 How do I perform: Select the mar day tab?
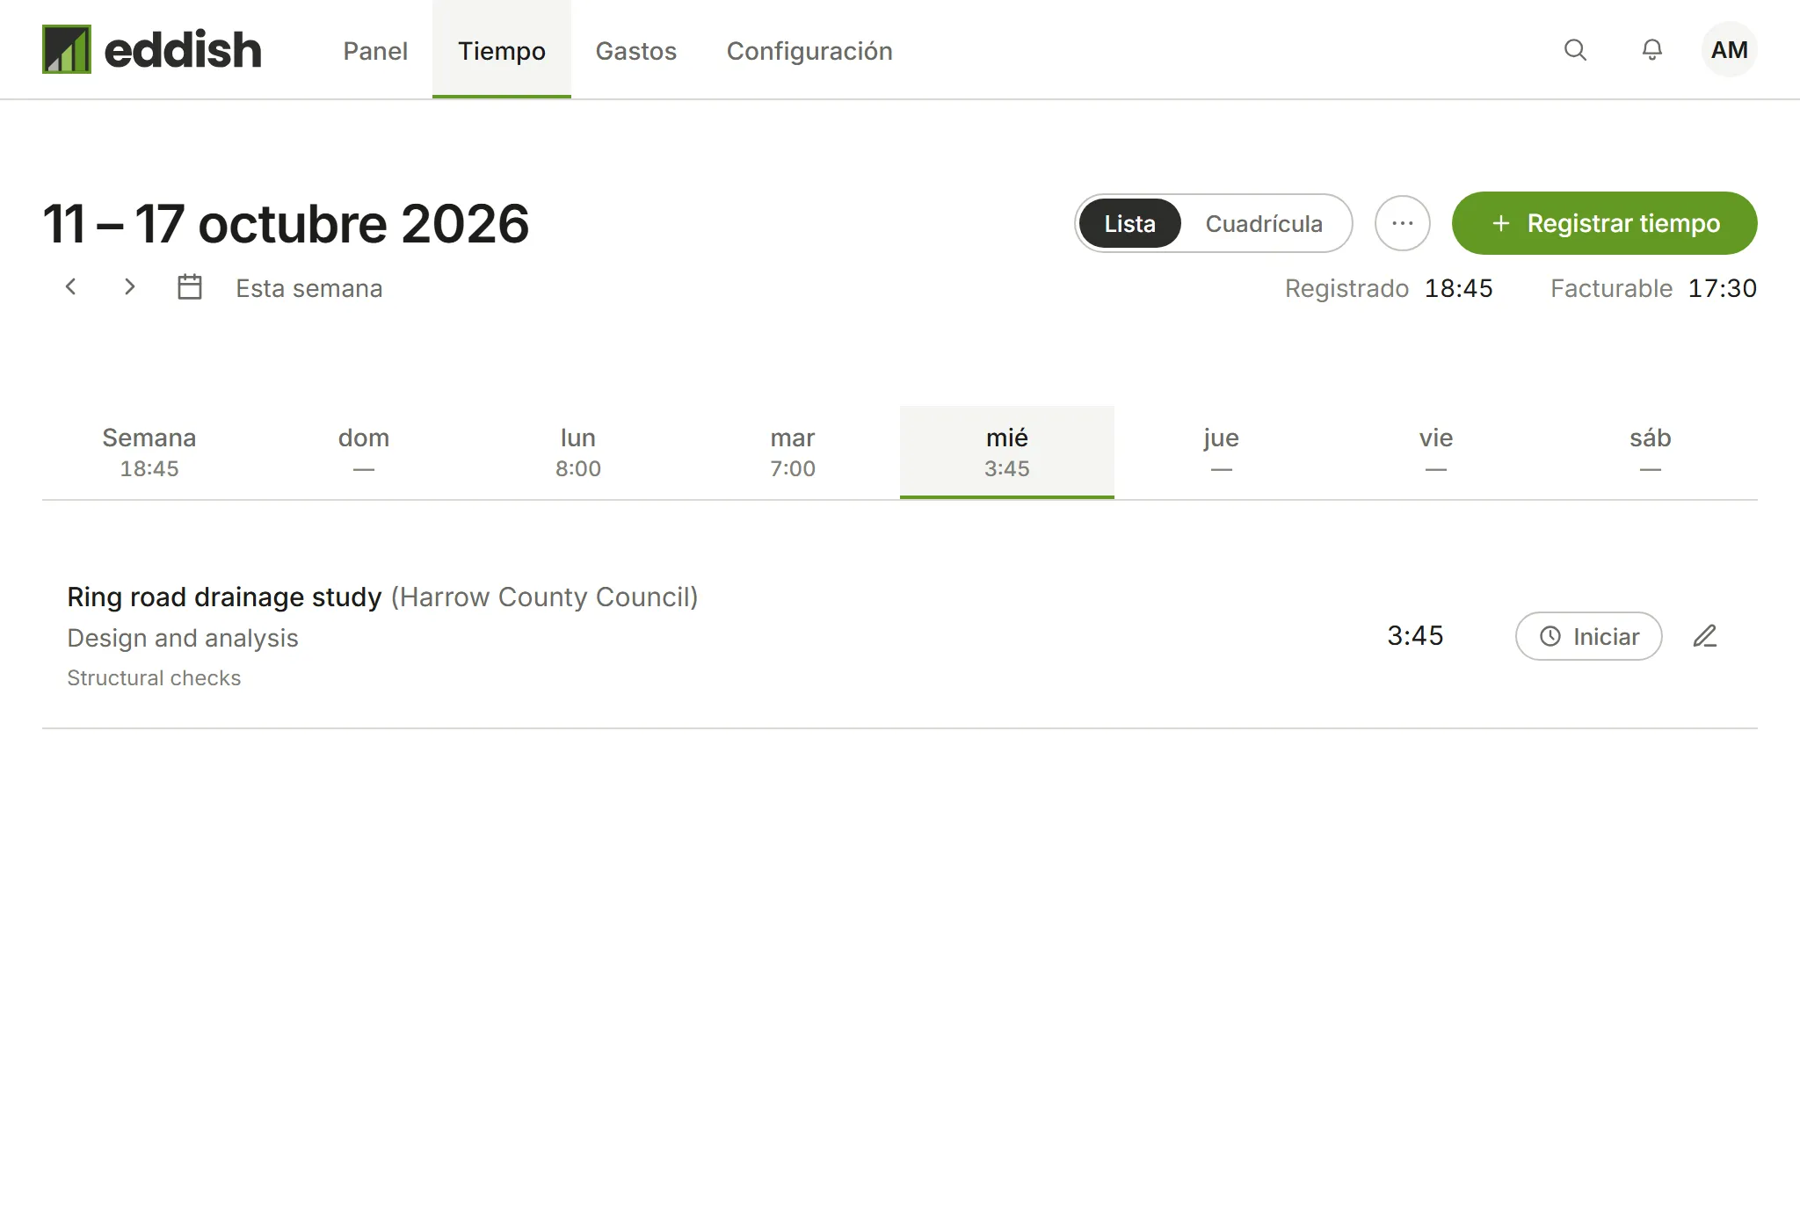coord(793,452)
